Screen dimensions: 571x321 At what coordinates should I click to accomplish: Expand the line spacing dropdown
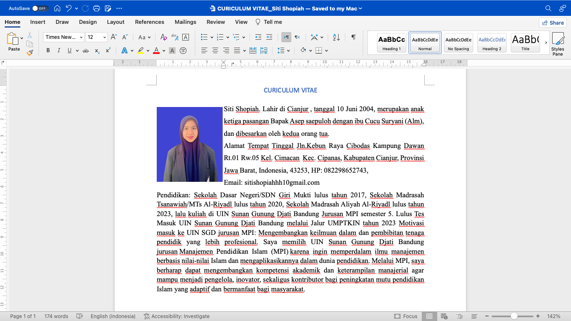click(289, 51)
